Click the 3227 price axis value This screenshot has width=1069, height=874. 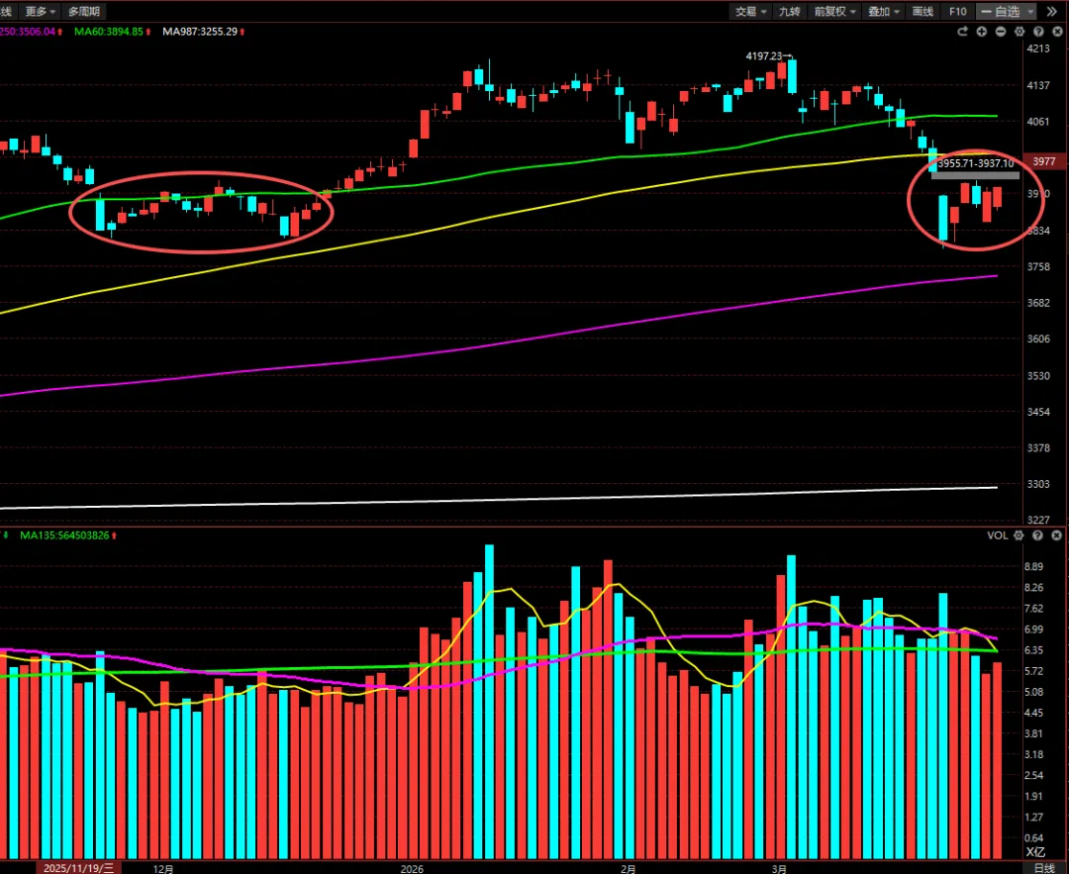point(1038,520)
